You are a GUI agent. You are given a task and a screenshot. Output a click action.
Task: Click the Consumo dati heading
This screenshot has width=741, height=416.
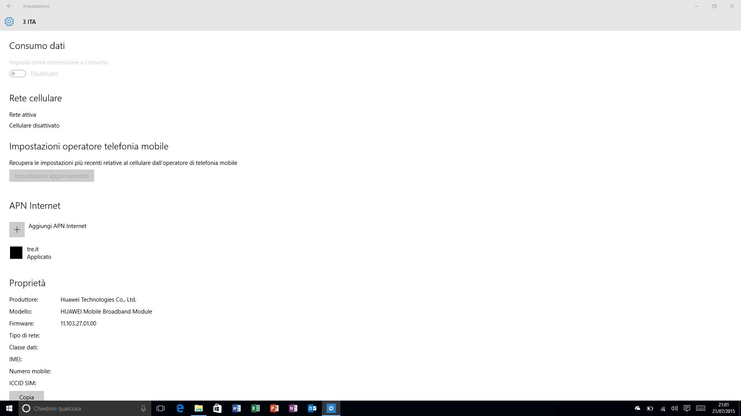pyautogui.click(x=37, y=46)
